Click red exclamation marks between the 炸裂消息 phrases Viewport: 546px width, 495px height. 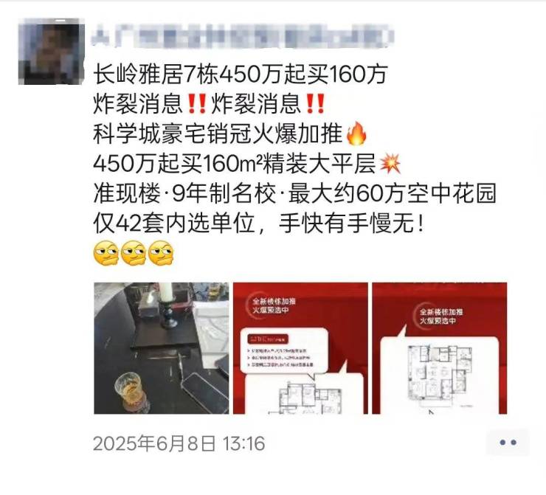[197, 104]
